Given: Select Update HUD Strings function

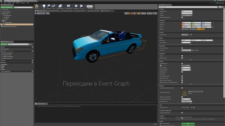Looking at the screenshot, I should click(8, 57).
